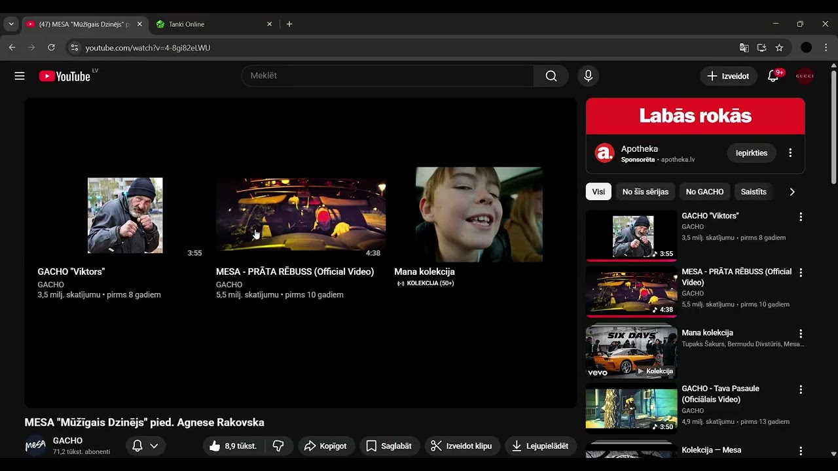Open tab search dropdown arrow

tap(11, 24)
